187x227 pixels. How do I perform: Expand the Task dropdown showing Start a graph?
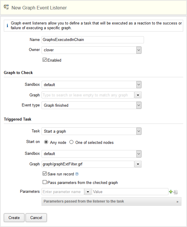(139, 131)
